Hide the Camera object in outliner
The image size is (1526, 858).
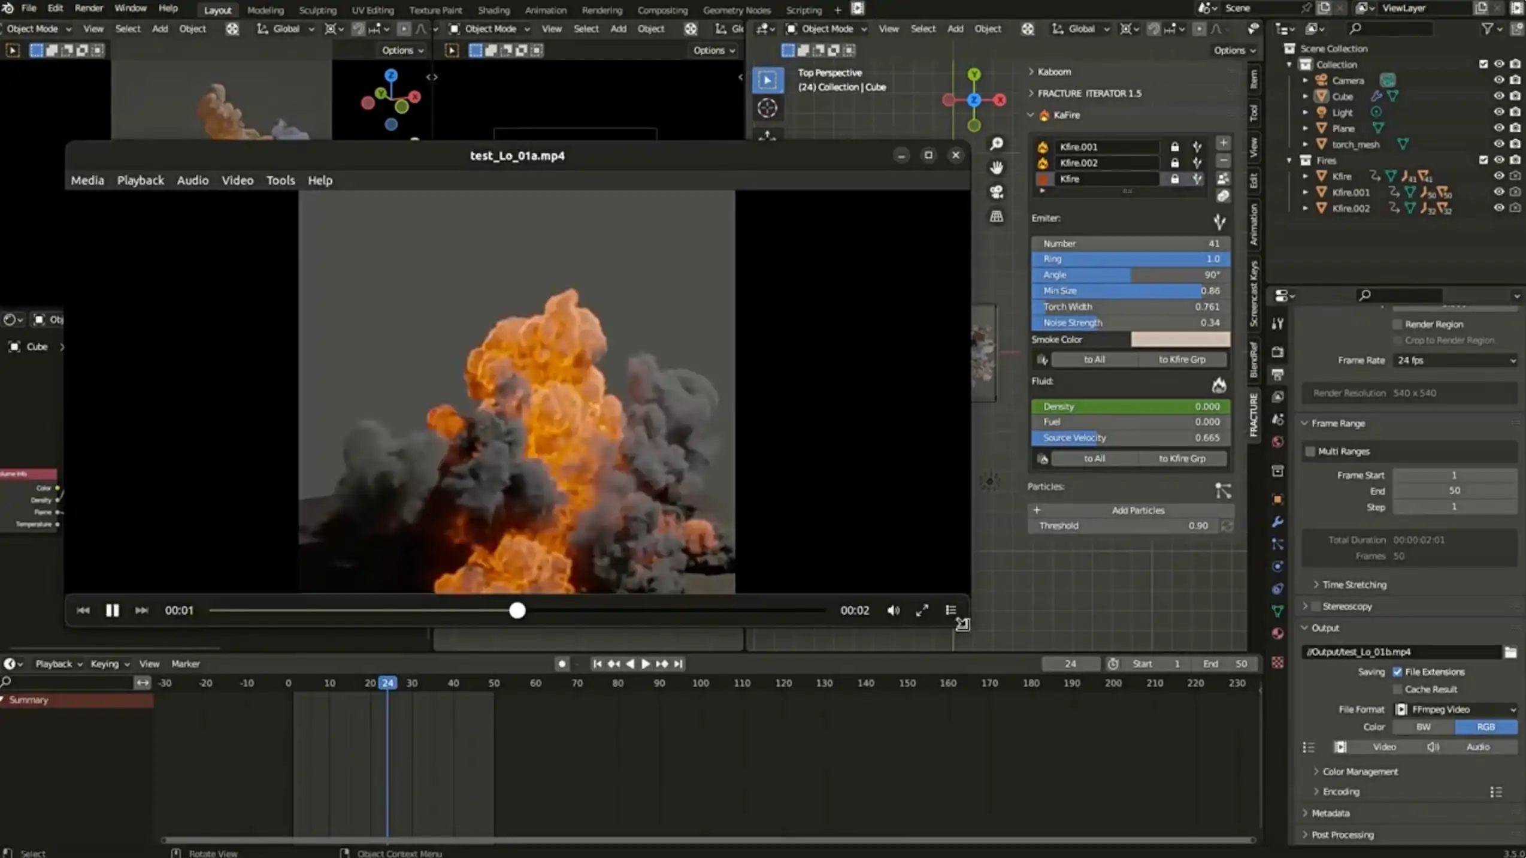click(x=1498, y=80)
